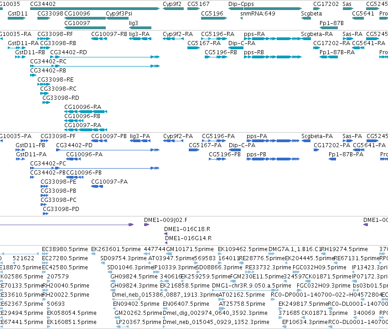The height and width of the screenshot is (329, 388).
Task: Click the CG17202 gene label
Action: point(326,4)
